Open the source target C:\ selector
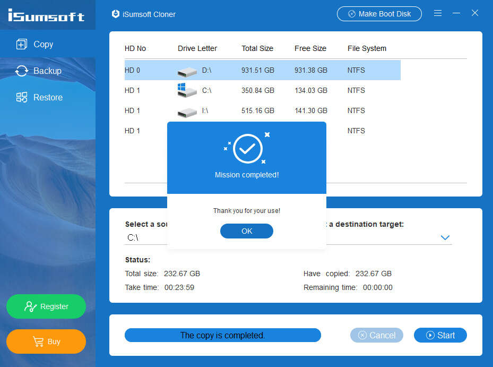This screenshot has height=367, width=493. coord(146,237)
